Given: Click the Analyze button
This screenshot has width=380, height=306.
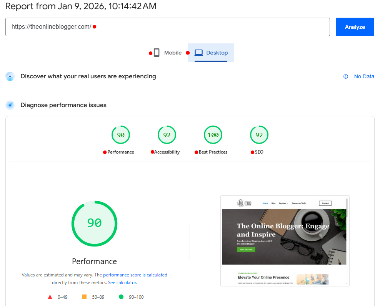Looking at the screenshot, I should 355,27.
